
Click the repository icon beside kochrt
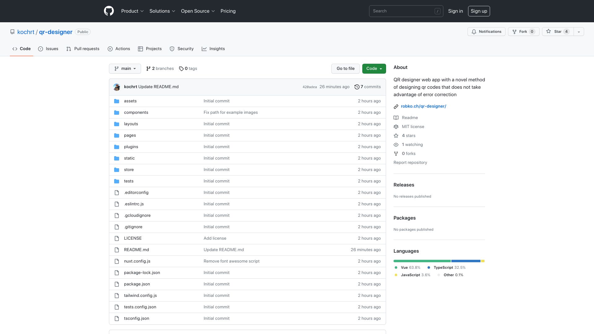[x=12, y=32]
